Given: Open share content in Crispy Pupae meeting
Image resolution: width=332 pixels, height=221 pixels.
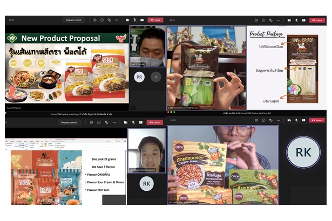Looking at the screenshot, I should tap(303, 120).
